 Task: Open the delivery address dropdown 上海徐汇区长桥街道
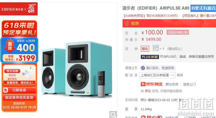[x=157, y=75]
